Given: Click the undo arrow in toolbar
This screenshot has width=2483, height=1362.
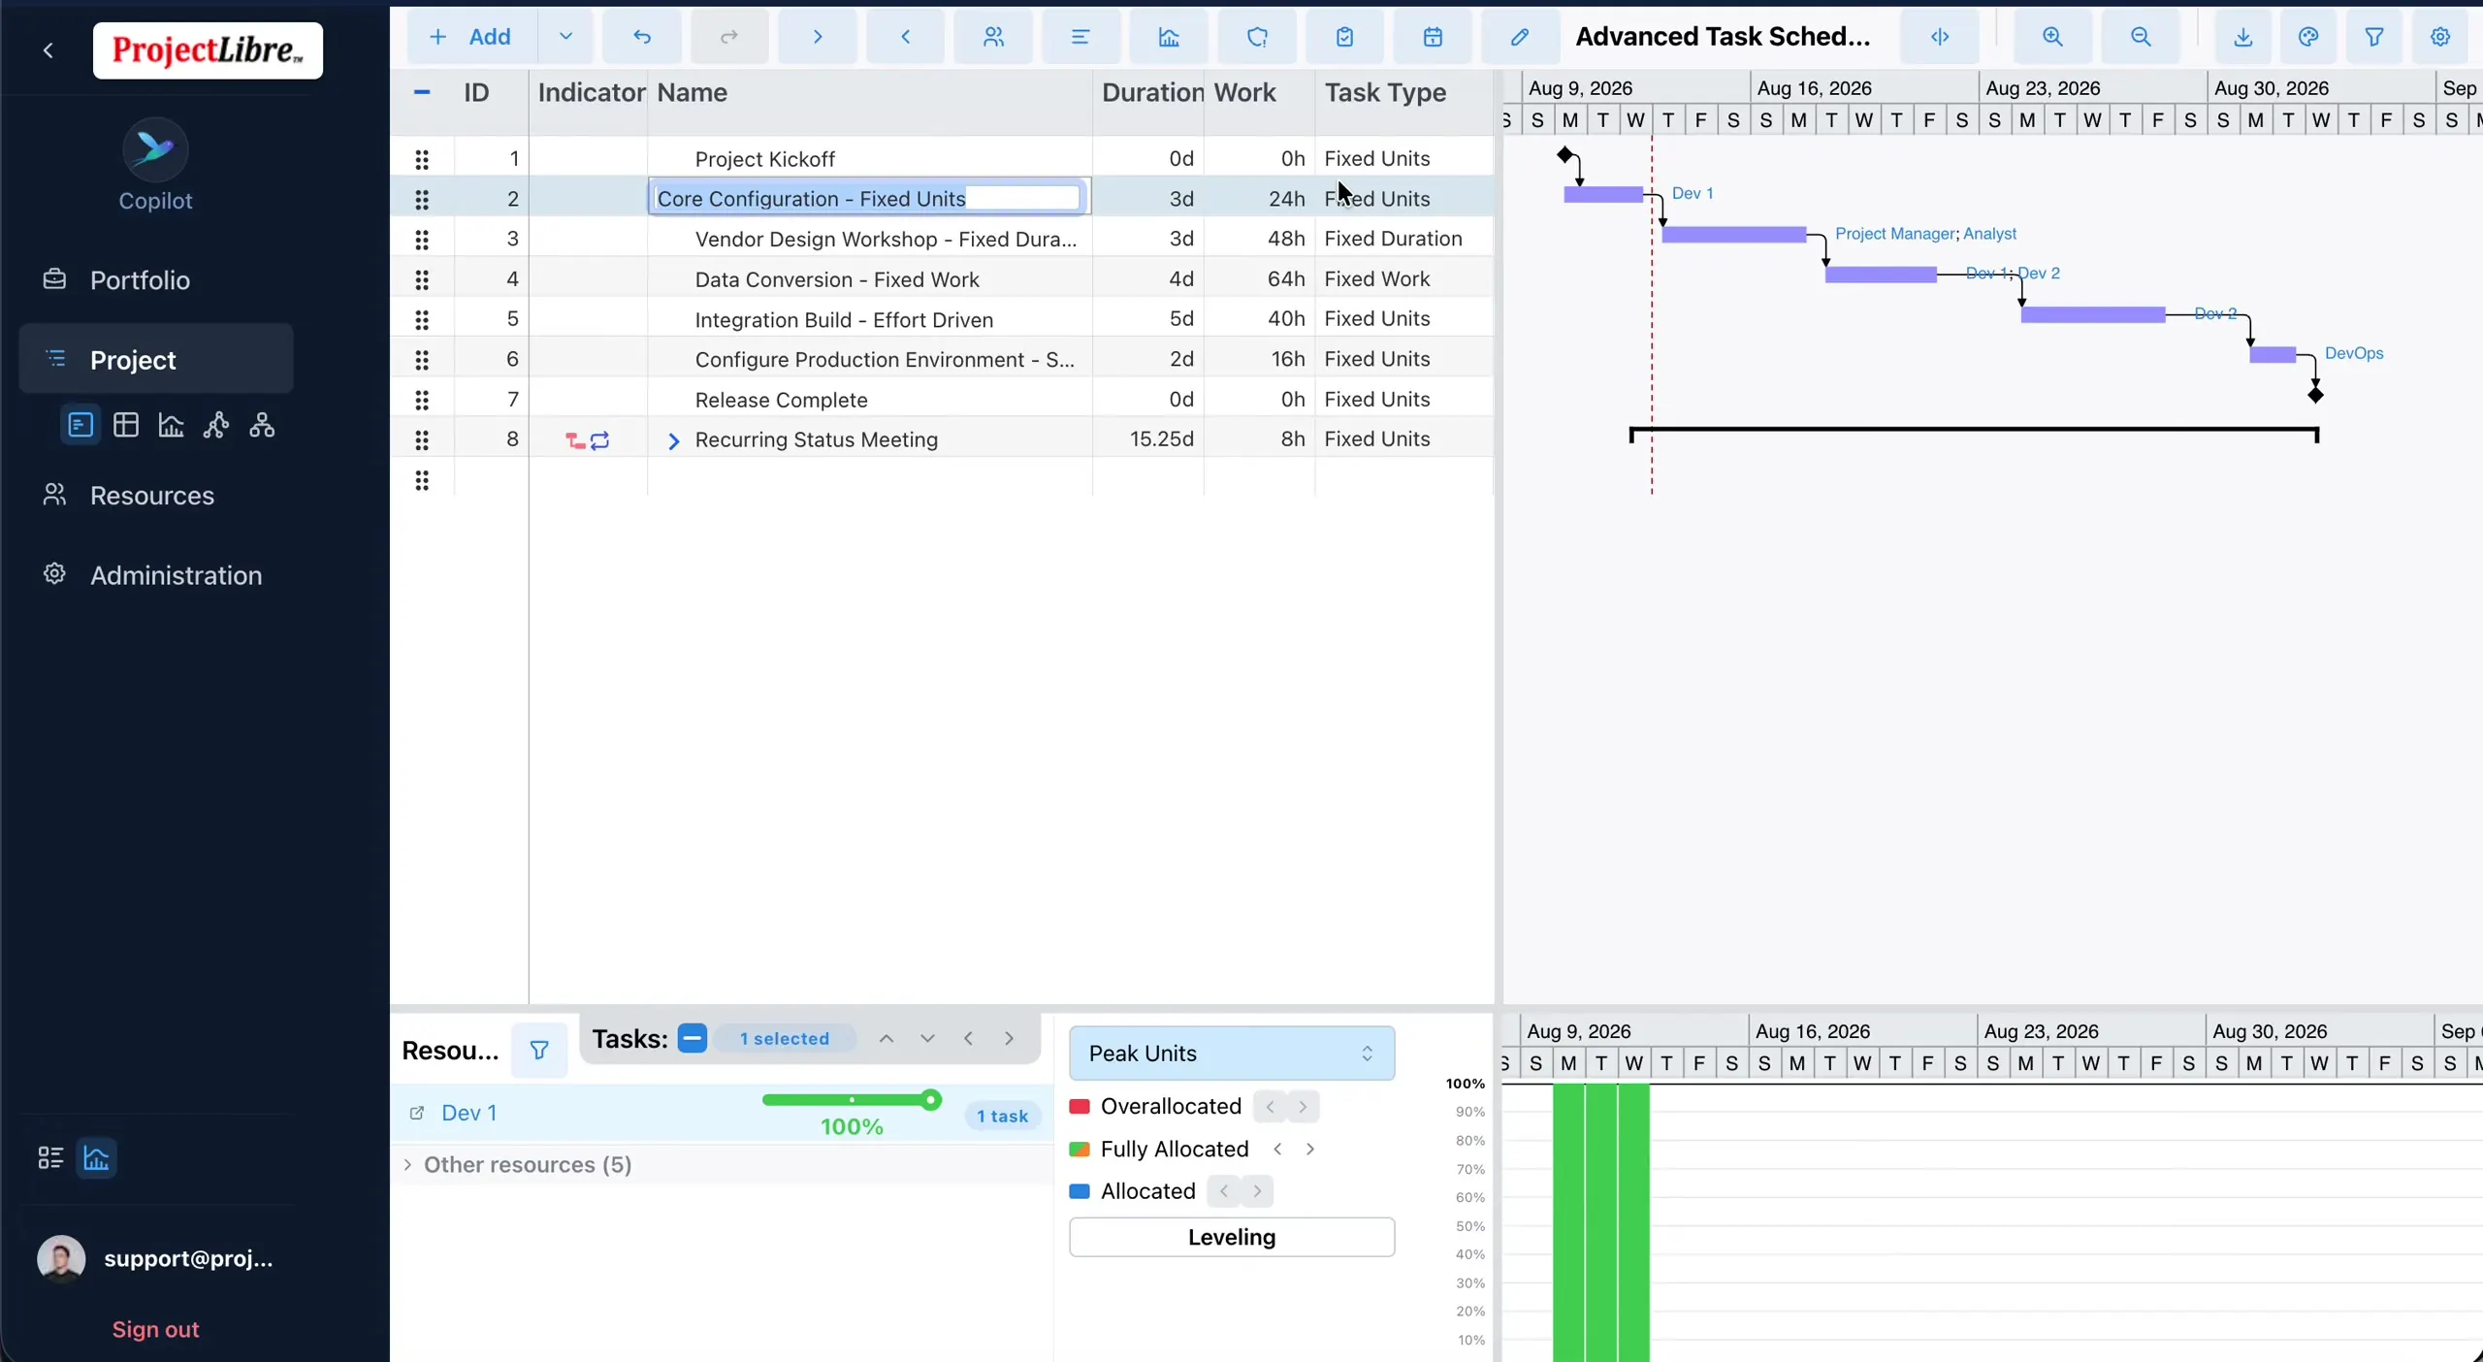Looking at the screenshot, I should [x=642, y=37].
